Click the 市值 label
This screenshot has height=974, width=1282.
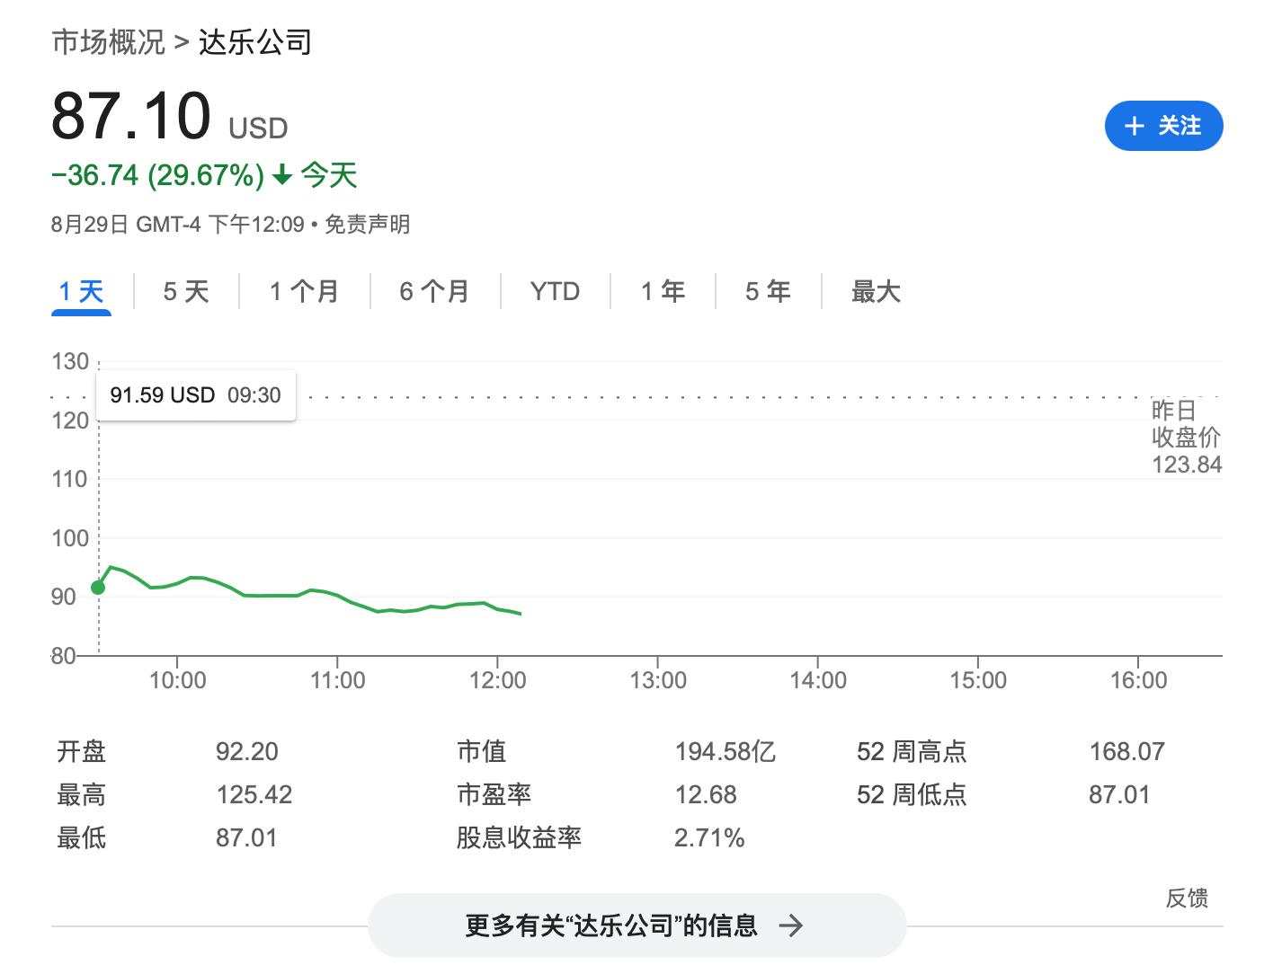482,751
